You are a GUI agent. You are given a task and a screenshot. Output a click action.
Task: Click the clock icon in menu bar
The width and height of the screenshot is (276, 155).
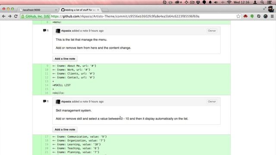tap(165, 2)
